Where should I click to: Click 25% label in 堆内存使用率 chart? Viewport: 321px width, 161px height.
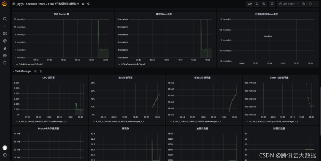tap(93, 83)
